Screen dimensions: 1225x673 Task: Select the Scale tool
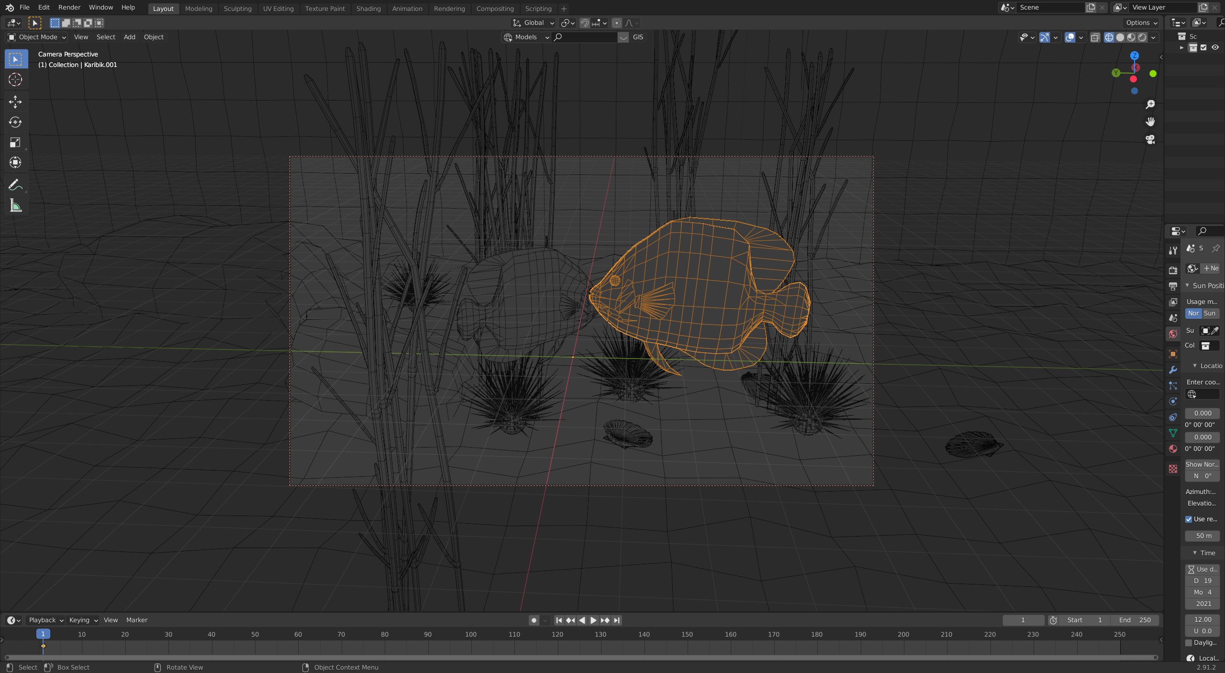(15, 143)
